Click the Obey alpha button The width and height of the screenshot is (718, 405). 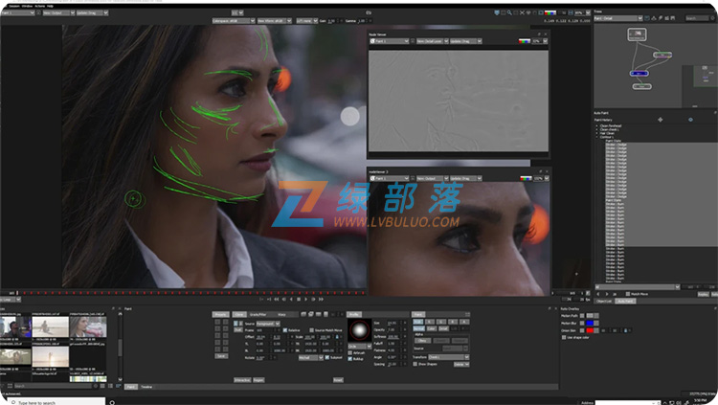[x=422, y=341]
